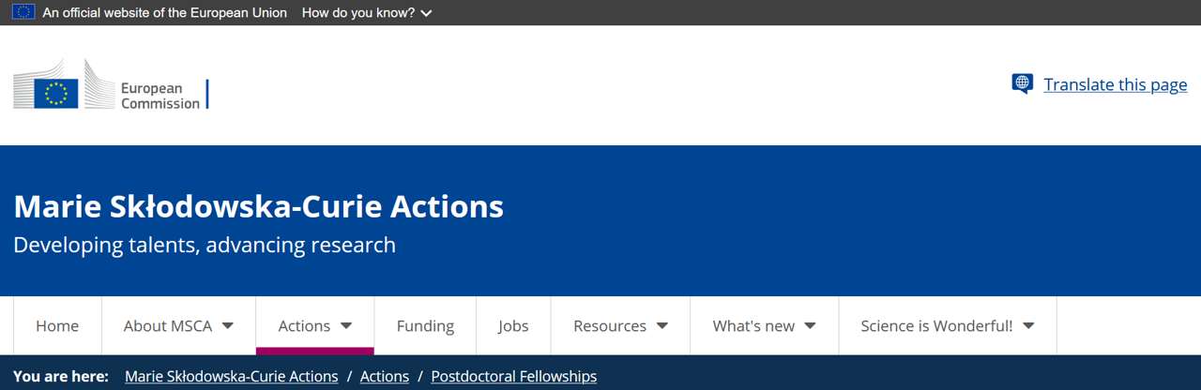Image resolution: width=1201 pixels, height=390 pixels.
Task: Expand the How do you know? chevron
Action: 427,13
